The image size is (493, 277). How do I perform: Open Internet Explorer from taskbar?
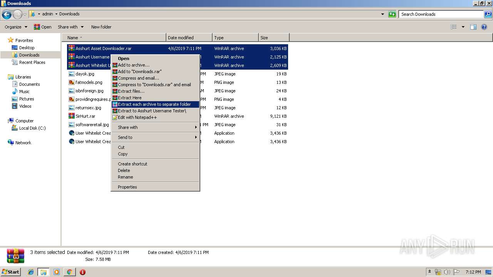[31, 272]
